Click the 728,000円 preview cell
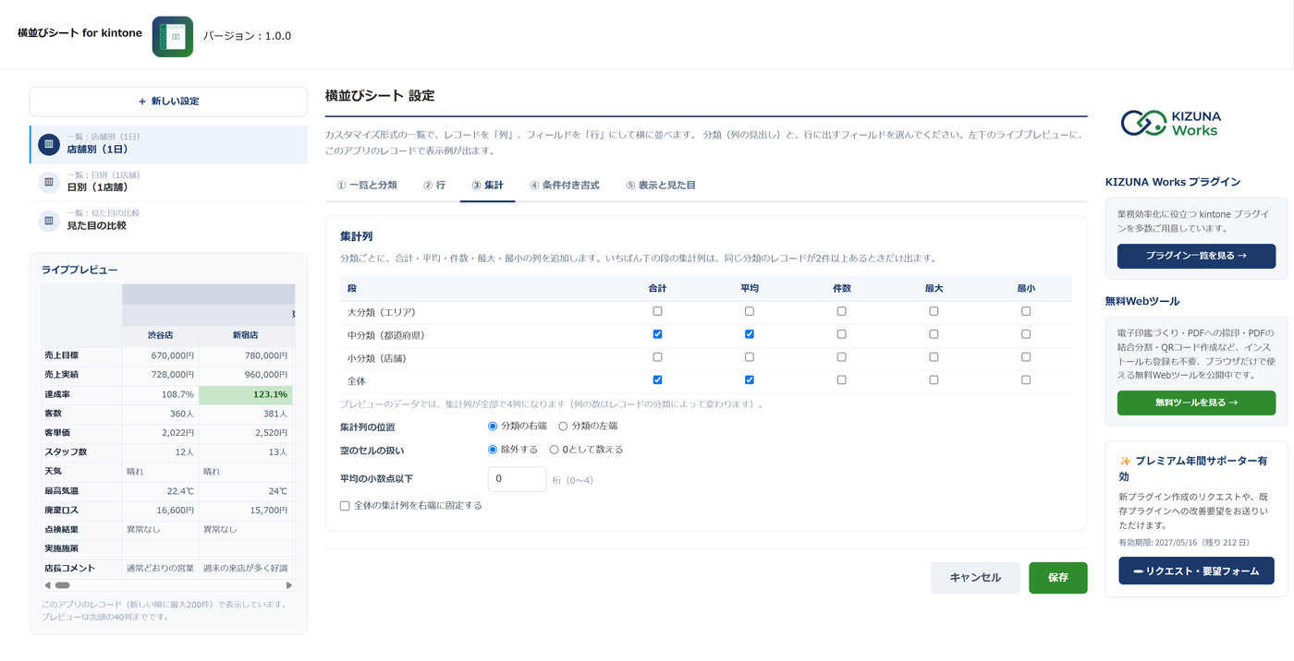 point(160,375)
